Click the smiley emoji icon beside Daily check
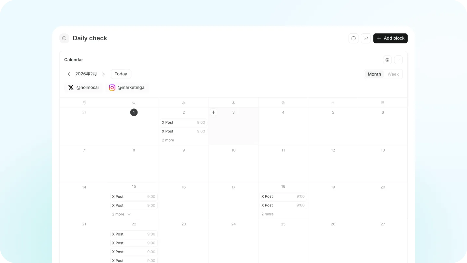Image resolution: width=467 pixels, height=263 pixels. [x=64, y=38]
